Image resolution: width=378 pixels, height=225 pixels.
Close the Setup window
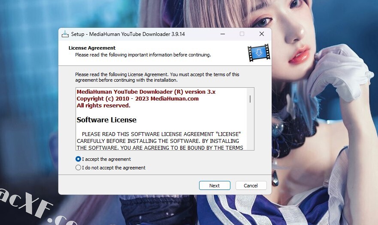click(x=262, y=34)
